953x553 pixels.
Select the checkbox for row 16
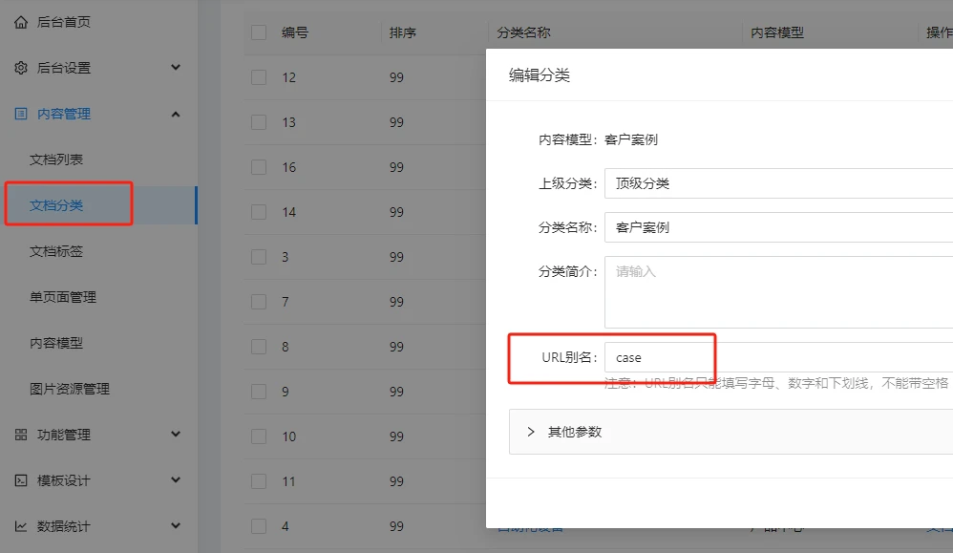tap(259, 167)
